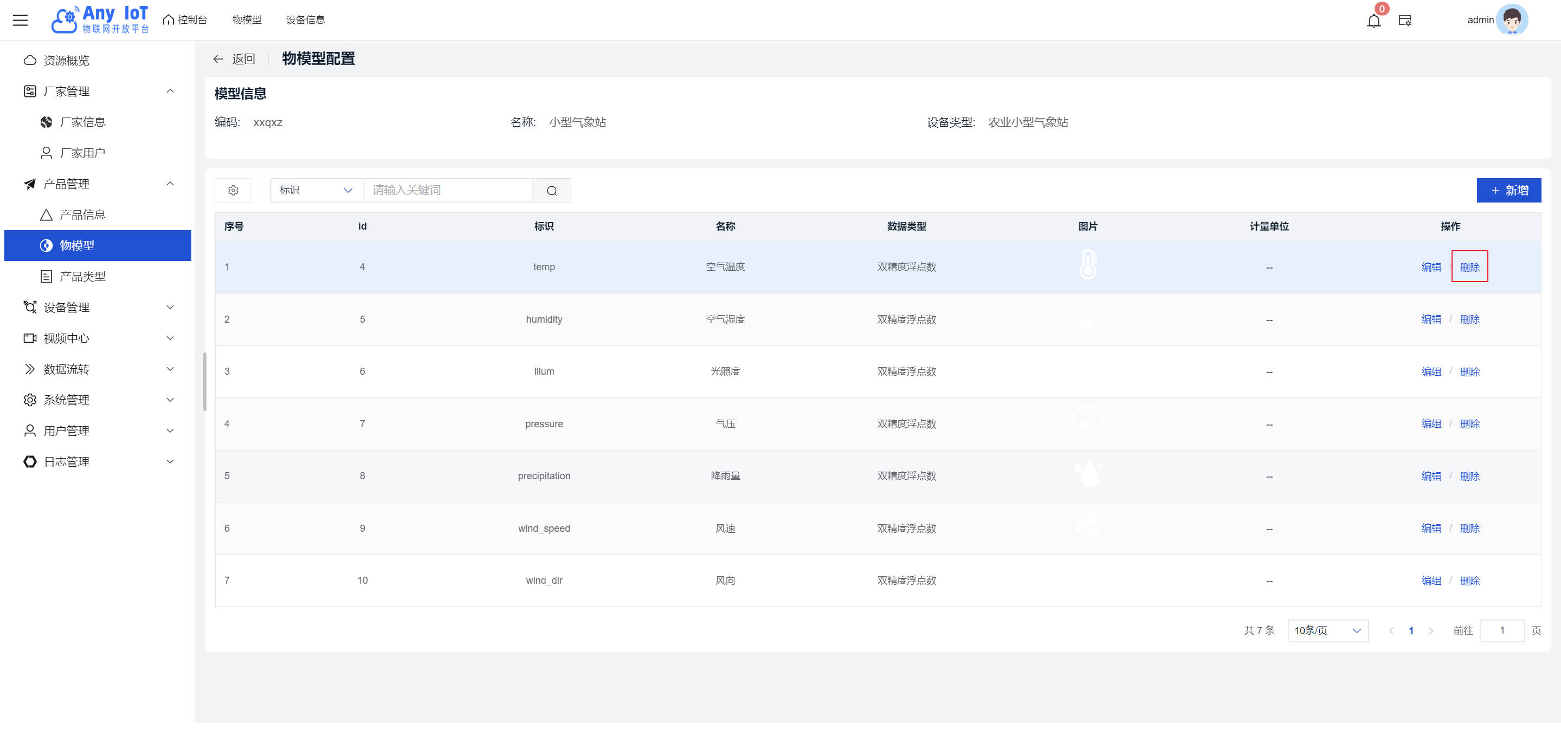The width and height of the screenshot is (1561, 731).
Task: Click the back arrow icon beside 返回
Action: (218, 58)
